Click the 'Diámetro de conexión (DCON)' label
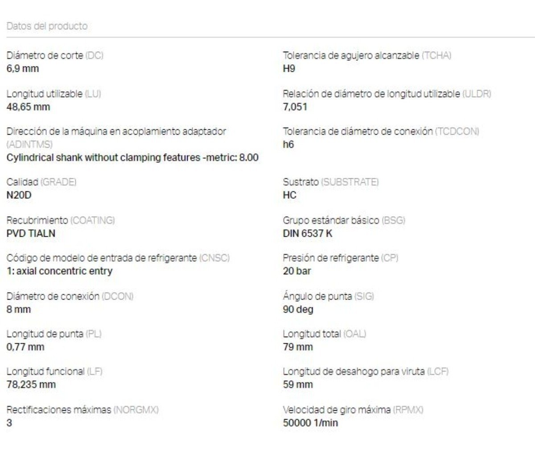This screenshot has height=453, width=535. tap(70, 297)
